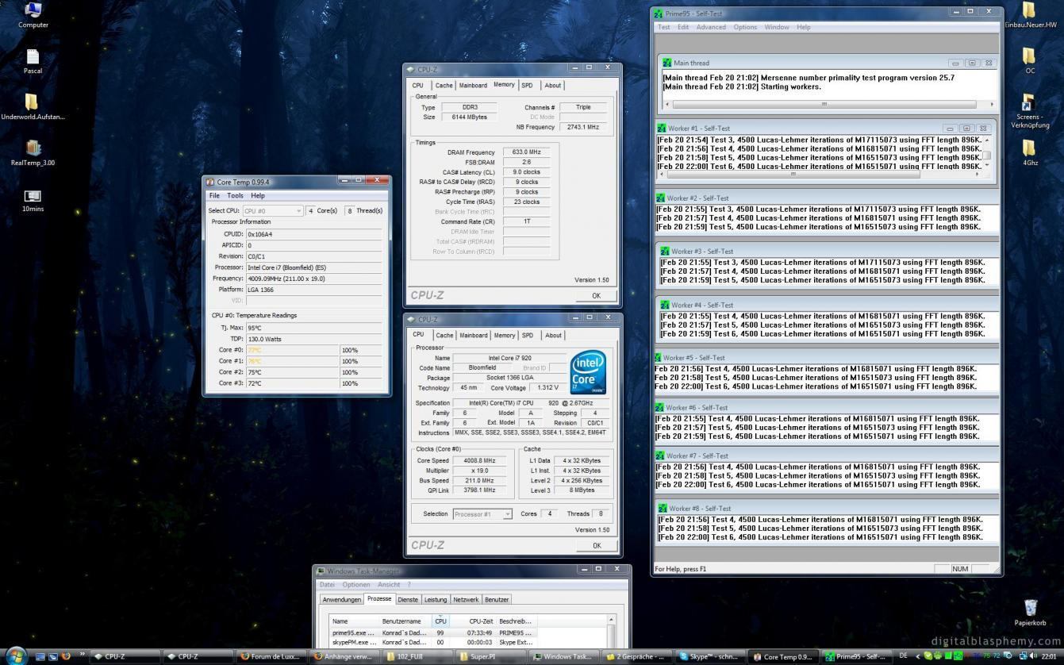Select the OC folder on the desktop

1030,61
